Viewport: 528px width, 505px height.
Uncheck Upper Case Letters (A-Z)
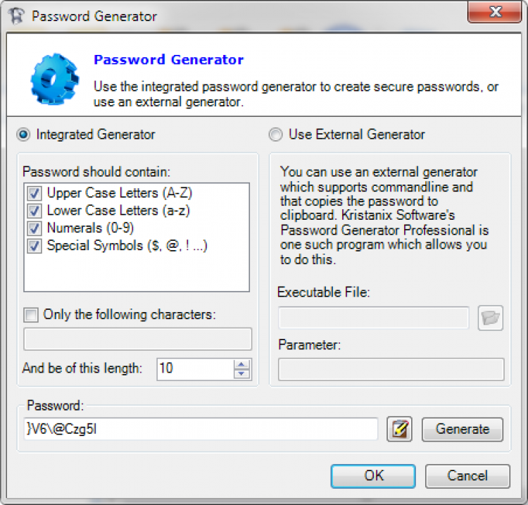(34, 193)
